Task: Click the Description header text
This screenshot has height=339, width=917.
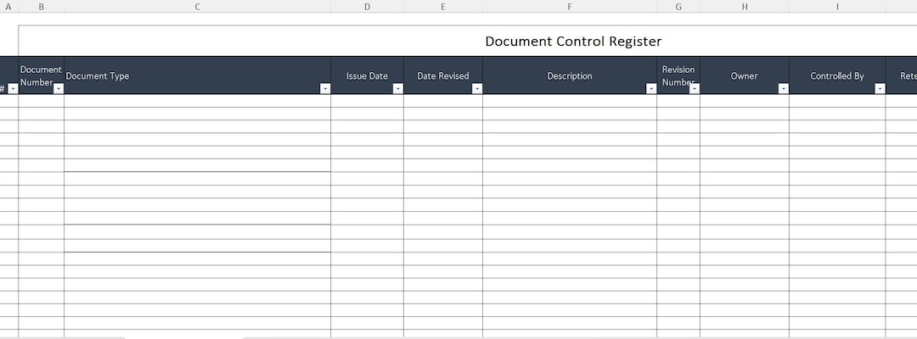Action: [x=570, y=76]
